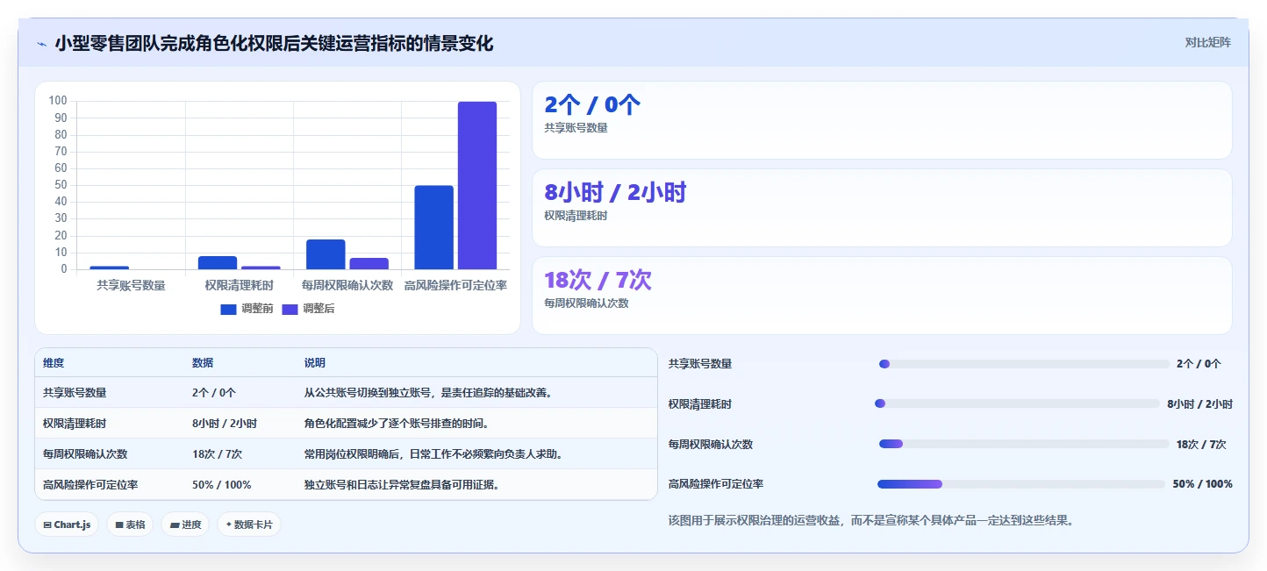The image size is (1267, 571).
Task: Select the 8小时 / 2小时 data card
Action: coord(882,208)
